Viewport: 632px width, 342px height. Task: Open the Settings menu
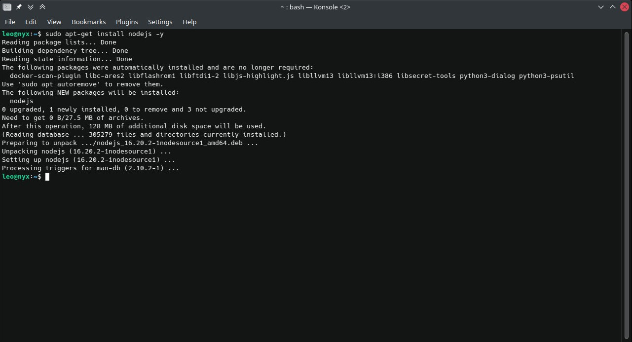(x=160, y=22)
